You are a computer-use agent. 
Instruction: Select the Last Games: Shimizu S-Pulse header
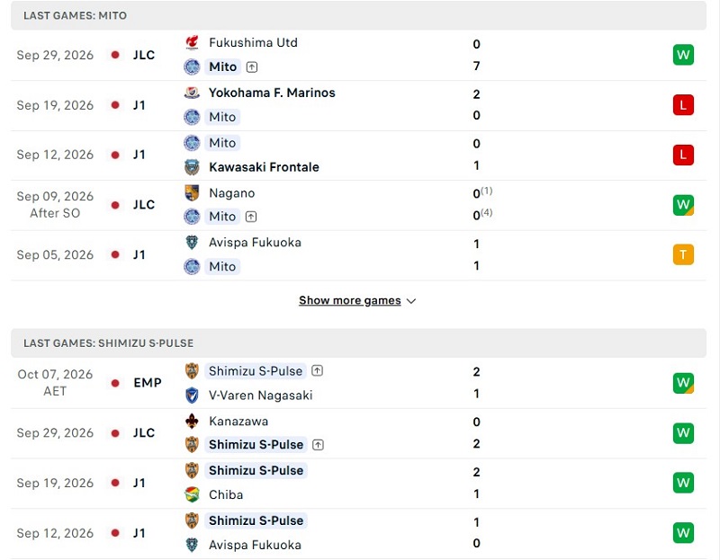pyautogui.click(x=358, y=343)
